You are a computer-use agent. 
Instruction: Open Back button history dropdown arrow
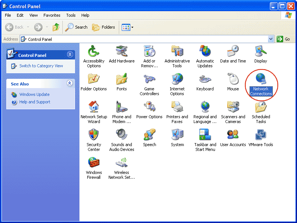(x=28, y=27)
